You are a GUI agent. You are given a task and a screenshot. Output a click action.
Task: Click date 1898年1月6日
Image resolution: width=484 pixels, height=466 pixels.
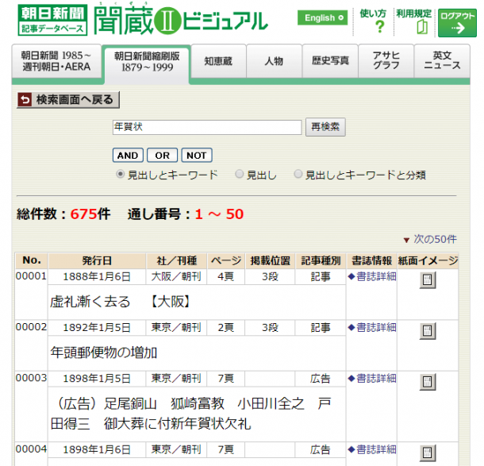pyautogui.click(x=97, y=449)
